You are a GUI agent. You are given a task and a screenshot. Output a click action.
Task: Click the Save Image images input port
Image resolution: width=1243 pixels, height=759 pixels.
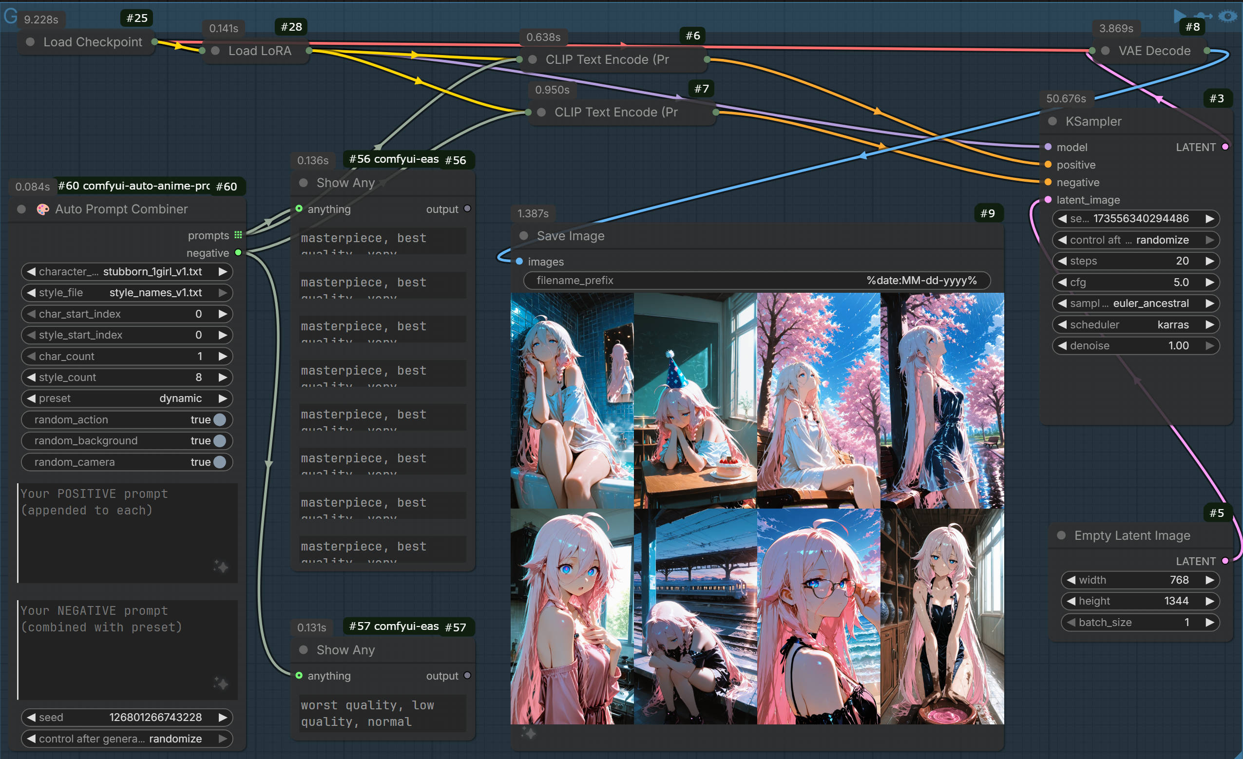point(519,261)
